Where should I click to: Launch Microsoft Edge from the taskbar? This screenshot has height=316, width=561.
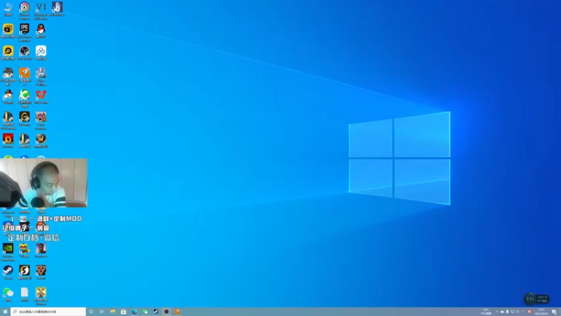(134, 312)
